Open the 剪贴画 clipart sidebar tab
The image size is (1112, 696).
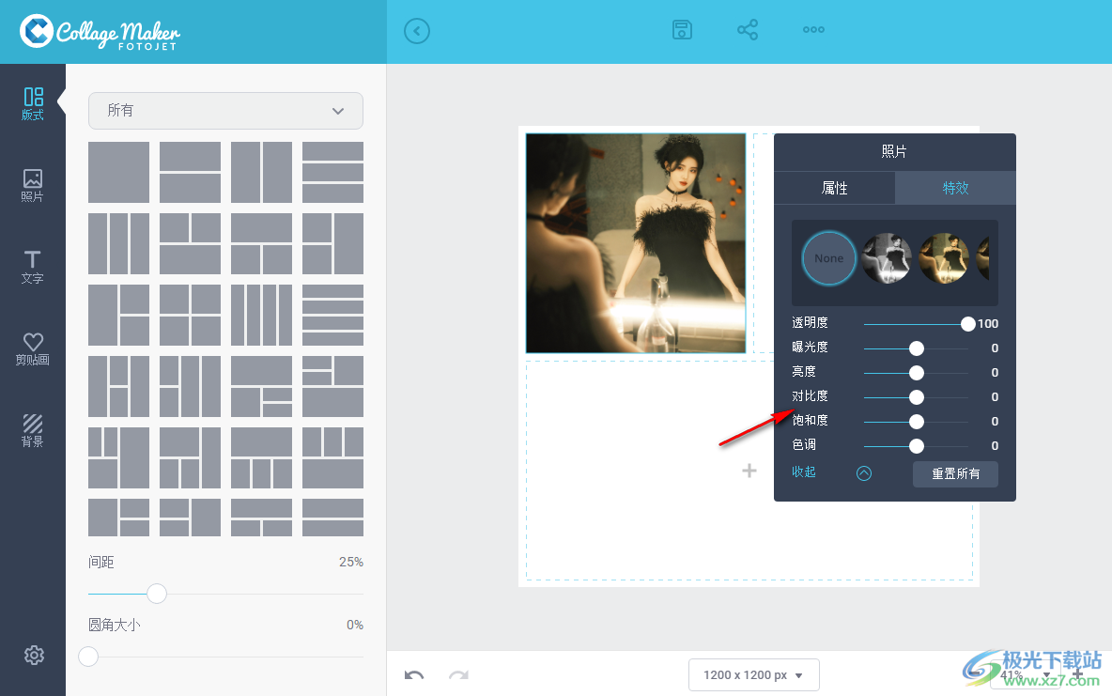33,349
